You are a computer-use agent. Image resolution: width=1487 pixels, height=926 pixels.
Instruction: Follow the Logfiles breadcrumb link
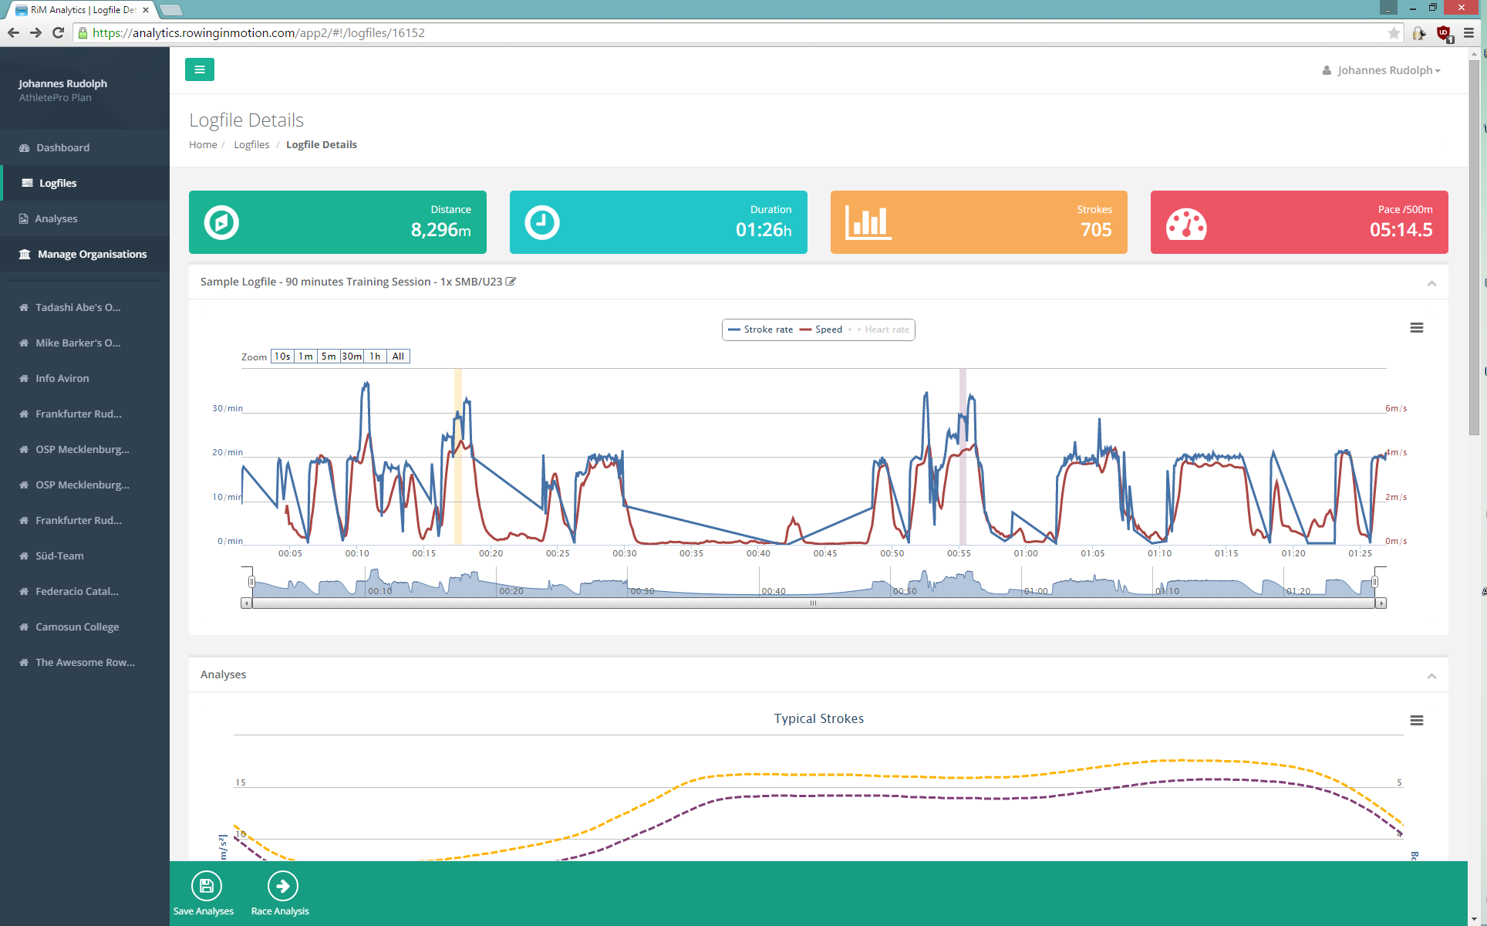[x=251, y=144]
